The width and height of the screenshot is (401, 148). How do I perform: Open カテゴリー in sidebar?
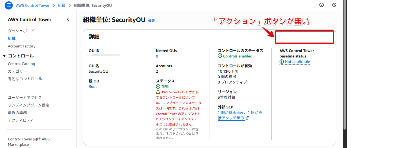click(x=17, y=71)
